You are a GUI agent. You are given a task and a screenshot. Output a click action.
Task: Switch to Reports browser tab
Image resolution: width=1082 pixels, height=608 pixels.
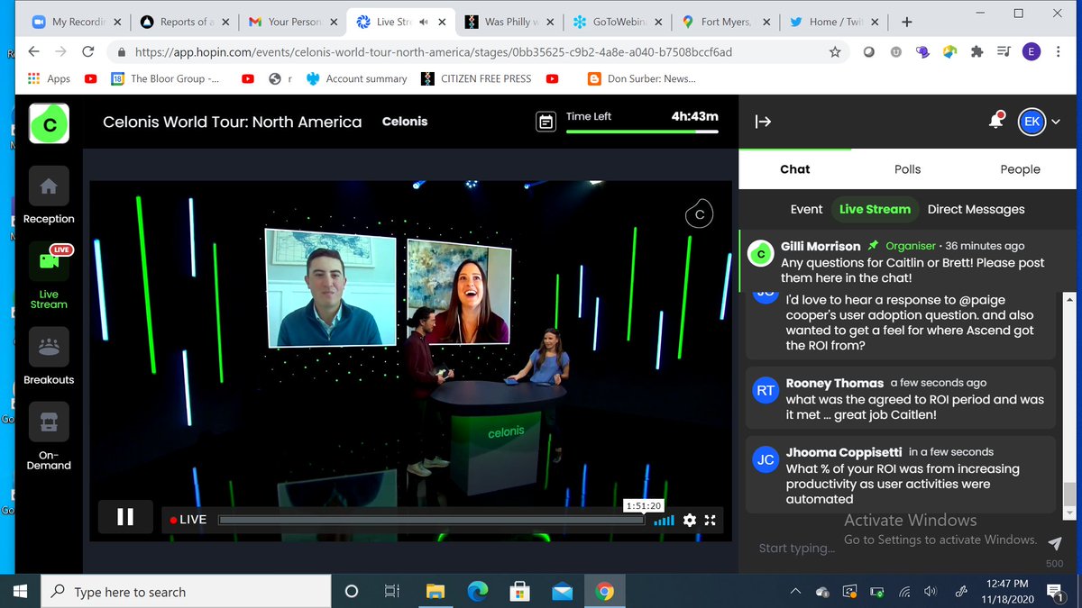[x=183, y=22]
